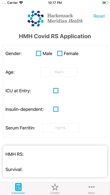
Task: Enable the Insulin-dependent checkbox
Action: [x=56, y=109]
